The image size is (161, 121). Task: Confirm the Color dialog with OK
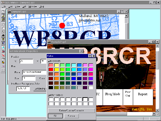pyautogui.click(x=55, y=116)
